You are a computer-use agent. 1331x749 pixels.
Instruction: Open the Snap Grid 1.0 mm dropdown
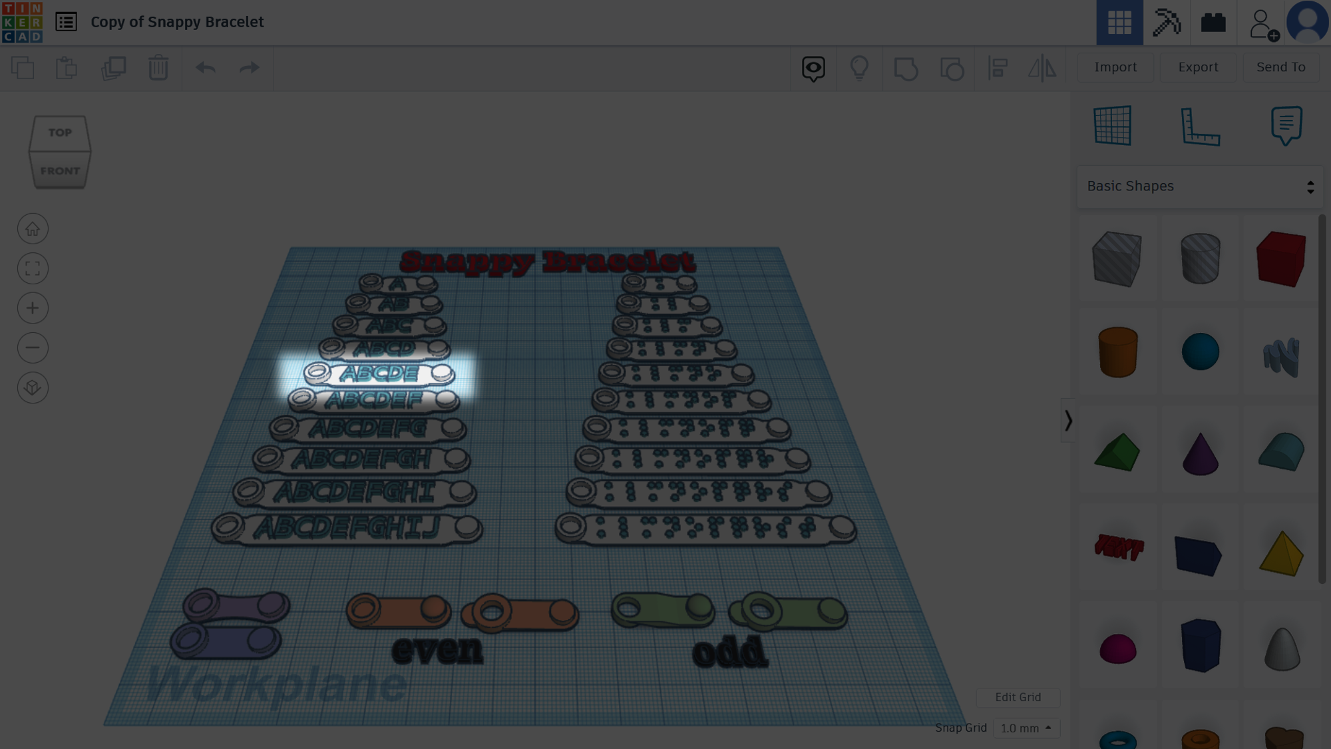(1026, 728)
